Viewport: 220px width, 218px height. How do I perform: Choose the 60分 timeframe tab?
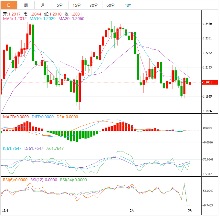point(110,5)
